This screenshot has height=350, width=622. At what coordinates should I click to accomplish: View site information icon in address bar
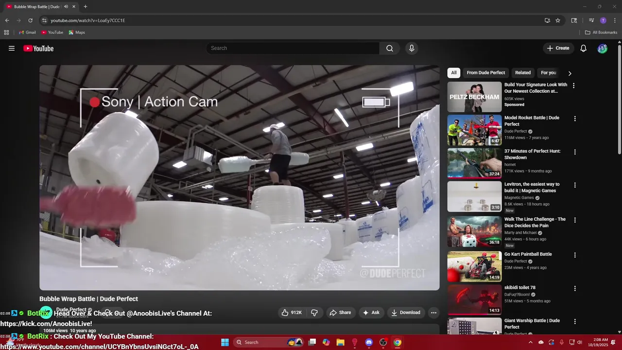click(44, 20)
